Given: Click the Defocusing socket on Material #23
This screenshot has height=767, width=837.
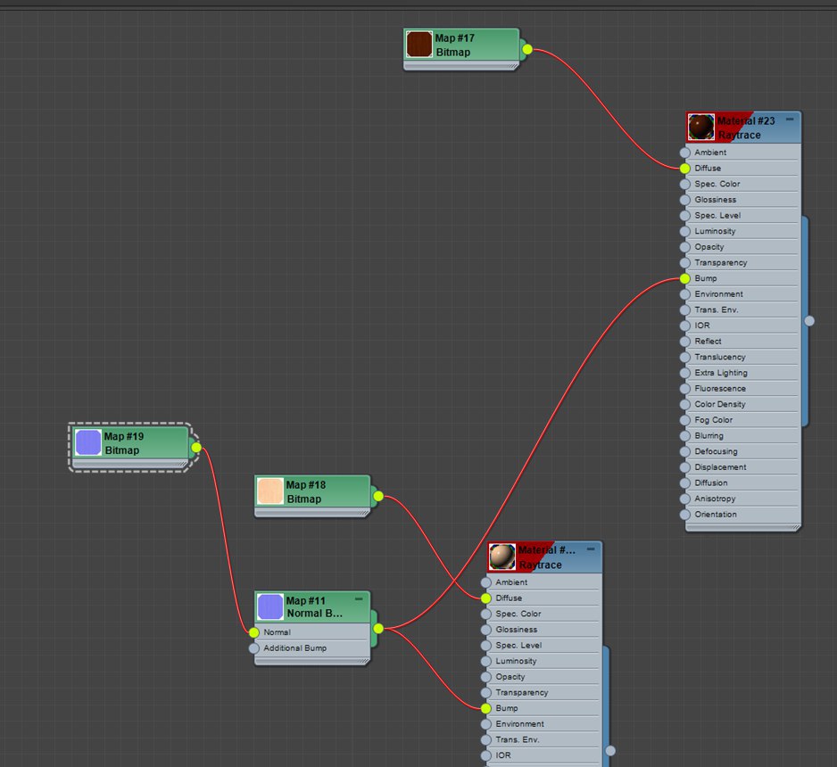Looking at the screenshot, I should pos(685,452).
